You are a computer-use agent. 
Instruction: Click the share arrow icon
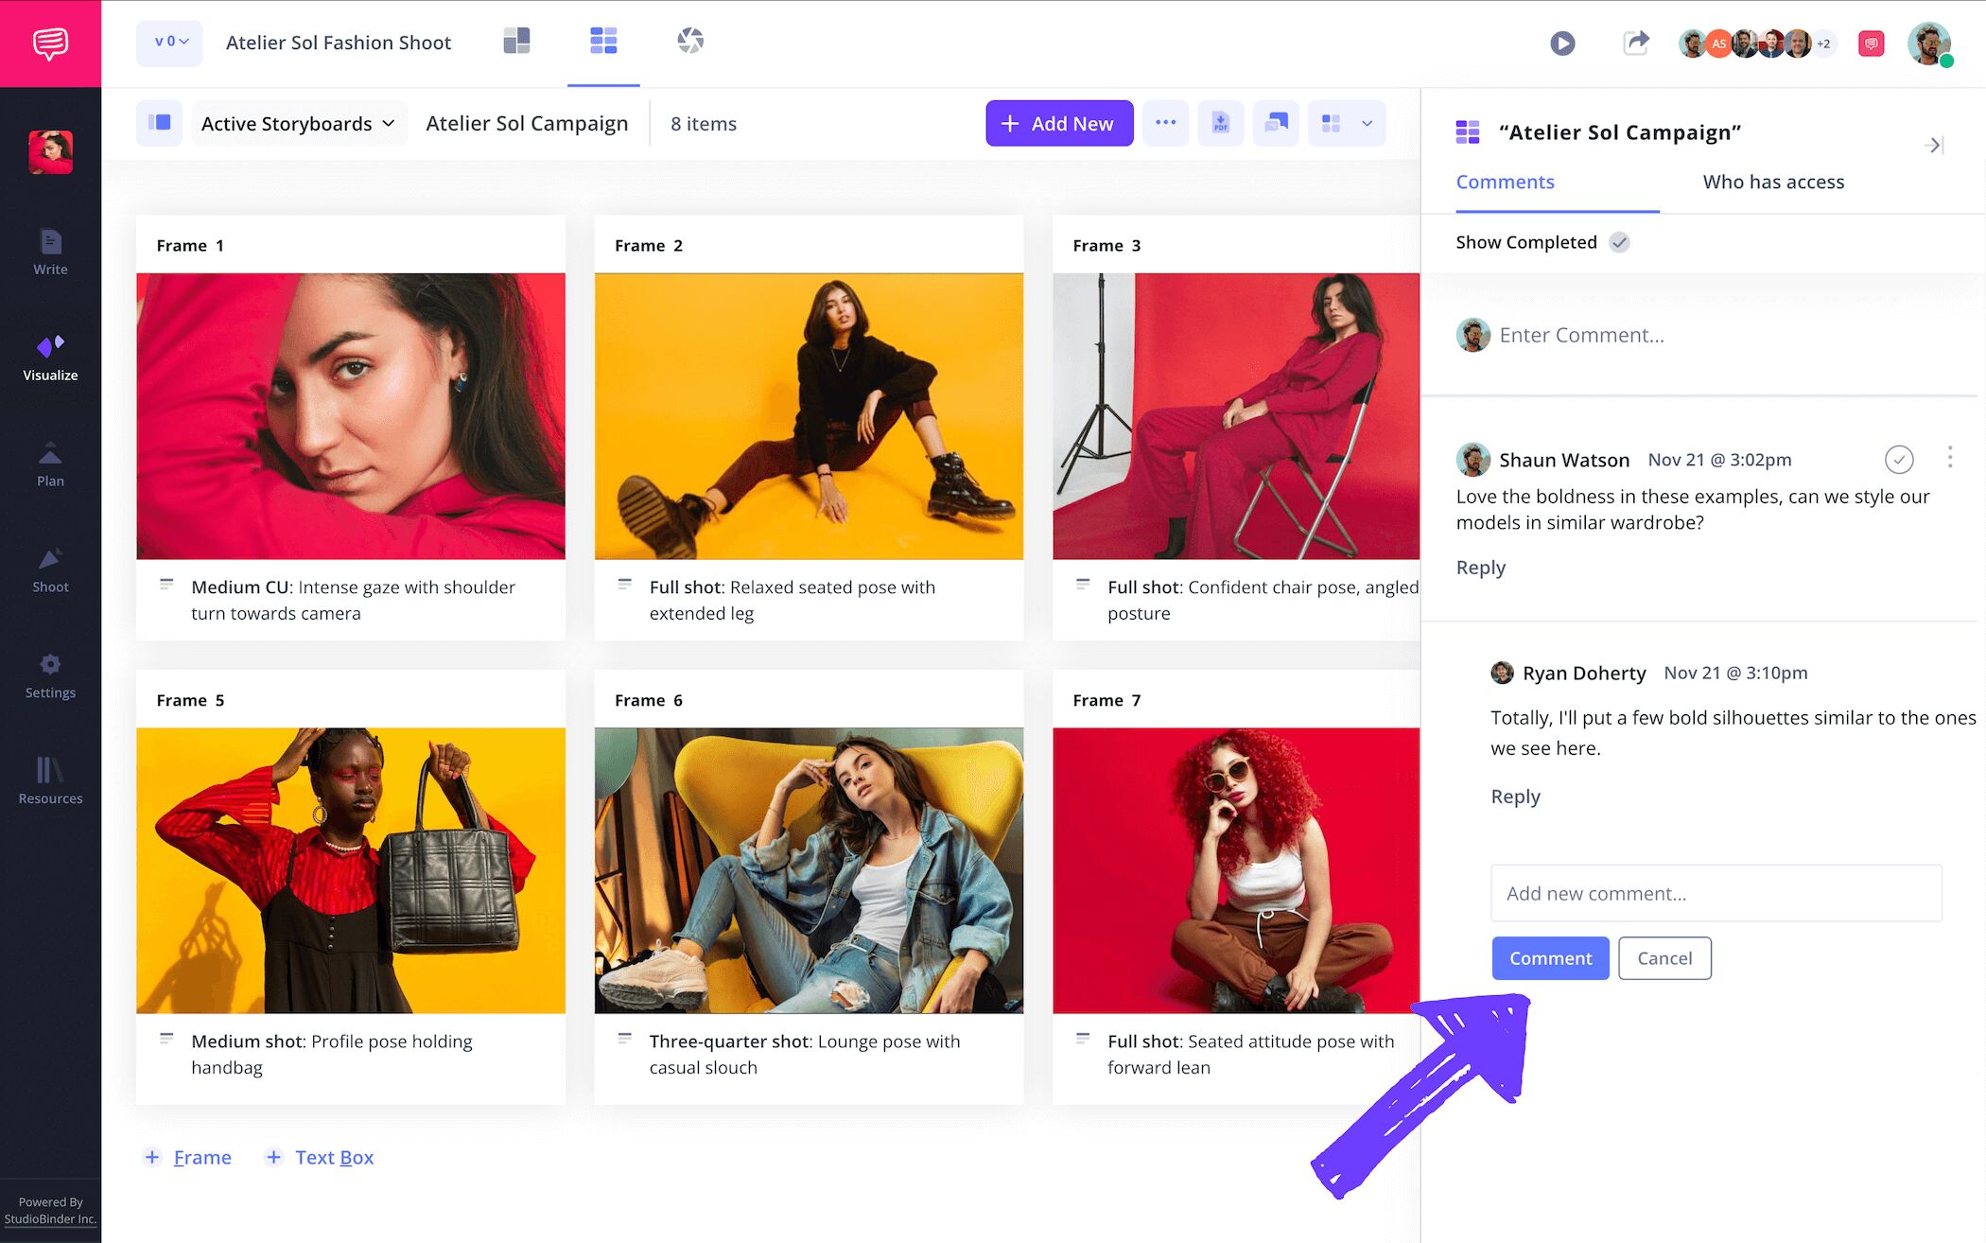[1635, 43]
